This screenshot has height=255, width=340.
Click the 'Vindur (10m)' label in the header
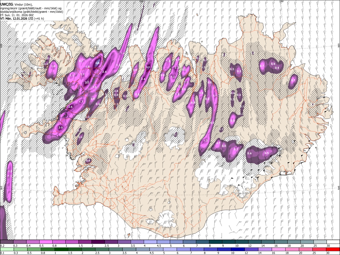[x=23, y=5]
